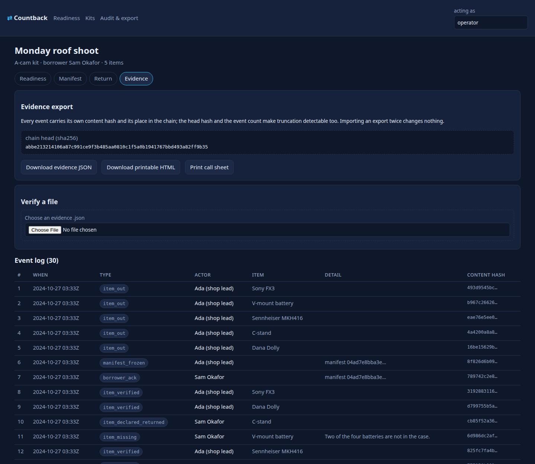Switch to the Readiness tab under Monday roof shoot

coord(33,79)
